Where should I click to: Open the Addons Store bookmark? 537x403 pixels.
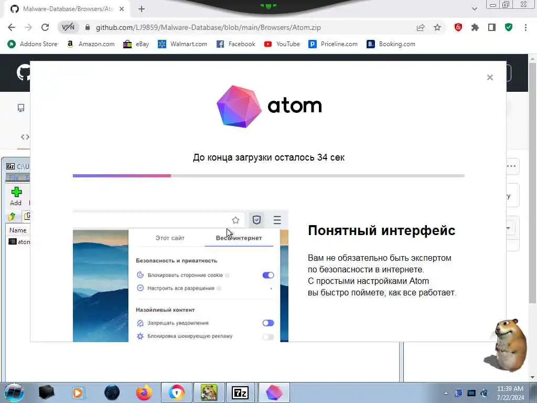pos(33,44)
